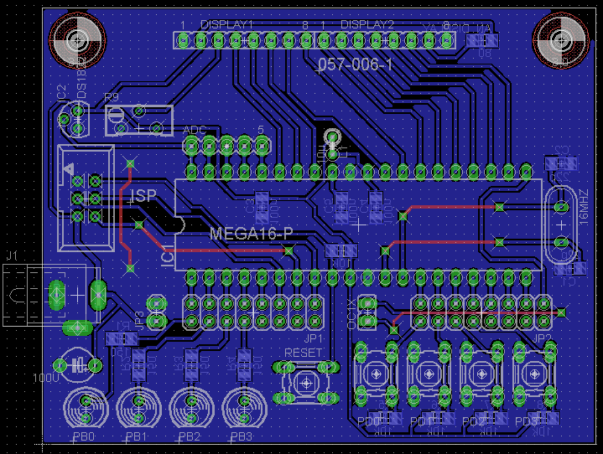The image size is (603, 454).
Task: Select the round LED footprint above PB0
Action: pyautogui.click(x=86, y=408)
